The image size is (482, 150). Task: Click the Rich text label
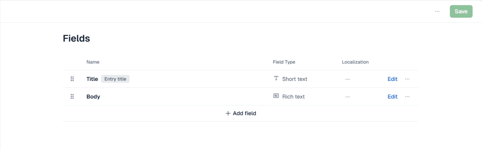tap(293, 97)
